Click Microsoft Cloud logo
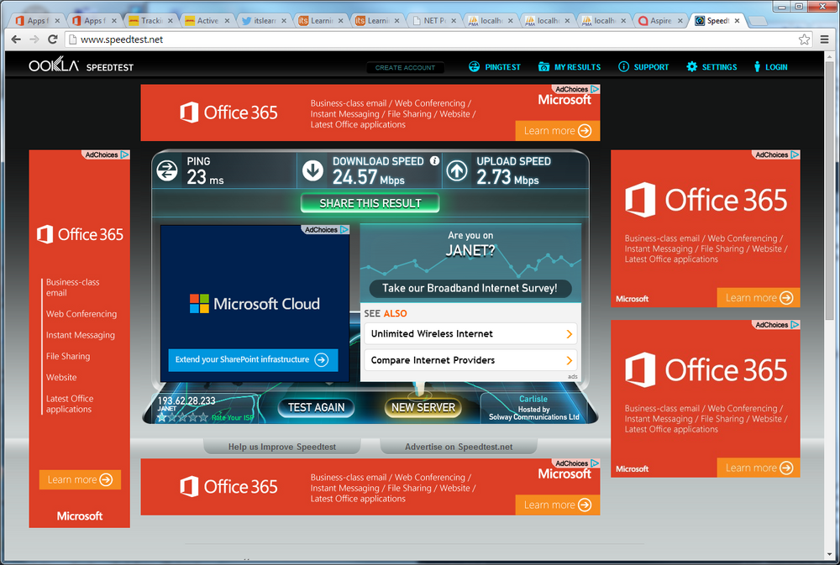Viewport: 840px width, 565px height. pyautogui.click(x=255, y=304)
